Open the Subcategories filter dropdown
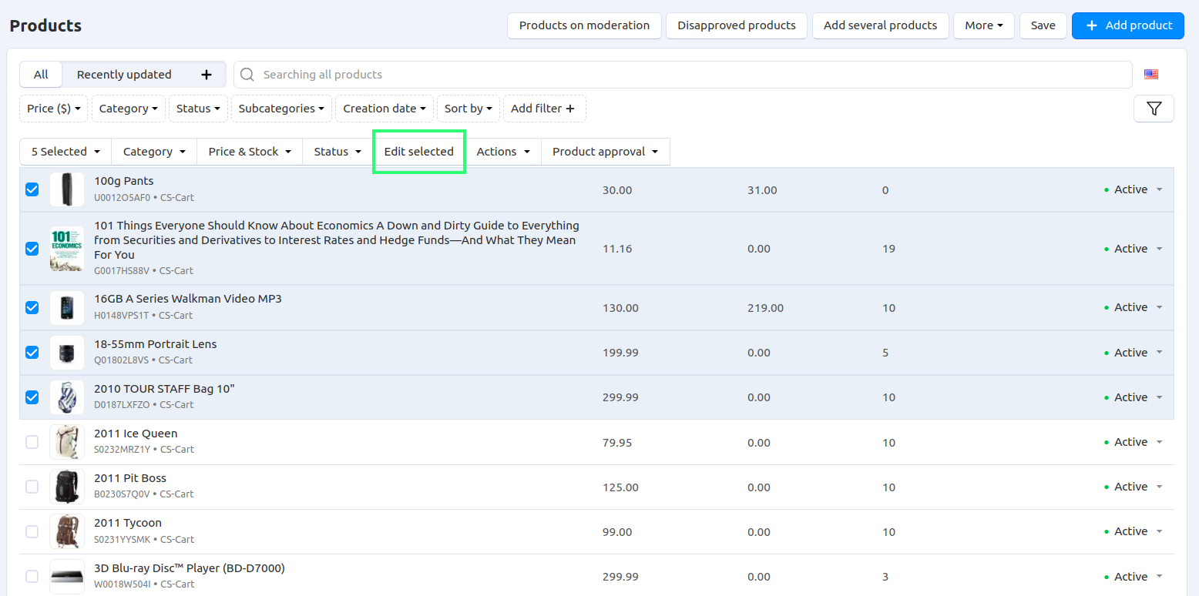 (x=281, y=109)
